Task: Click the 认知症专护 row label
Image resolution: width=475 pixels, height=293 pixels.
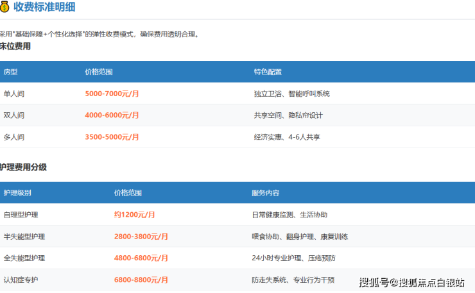Action: pyautogui.click(x=21, y=280)
